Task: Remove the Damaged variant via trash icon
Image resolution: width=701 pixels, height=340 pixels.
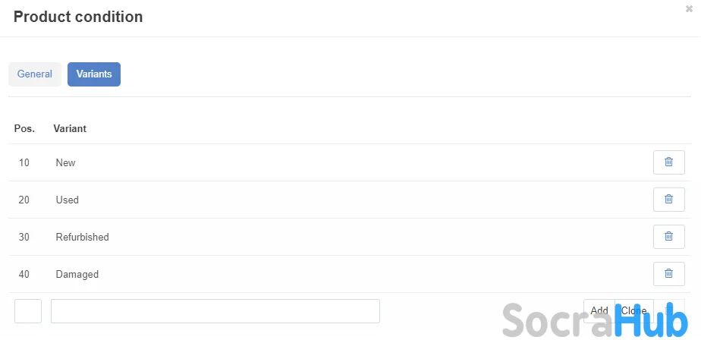Action: [x=668, y=274]
